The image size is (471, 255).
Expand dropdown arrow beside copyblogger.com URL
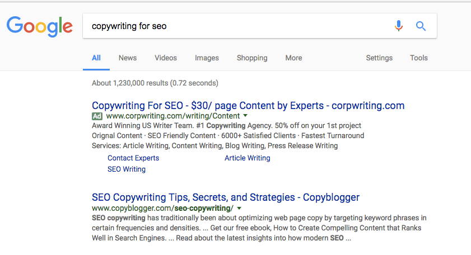(x=239, y=208)
